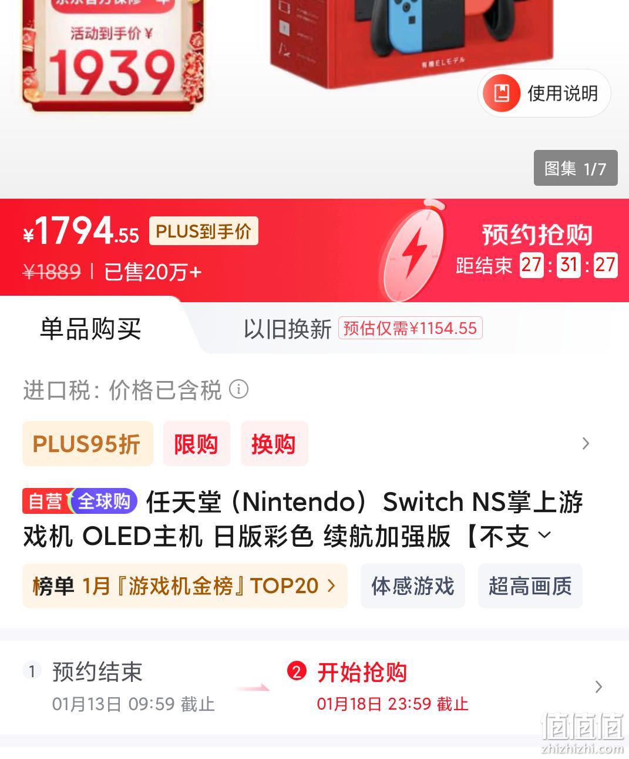629x759 pixels.
Task: Tap the red step 2 circle for 开始抢购
Action: coord(297,671)
